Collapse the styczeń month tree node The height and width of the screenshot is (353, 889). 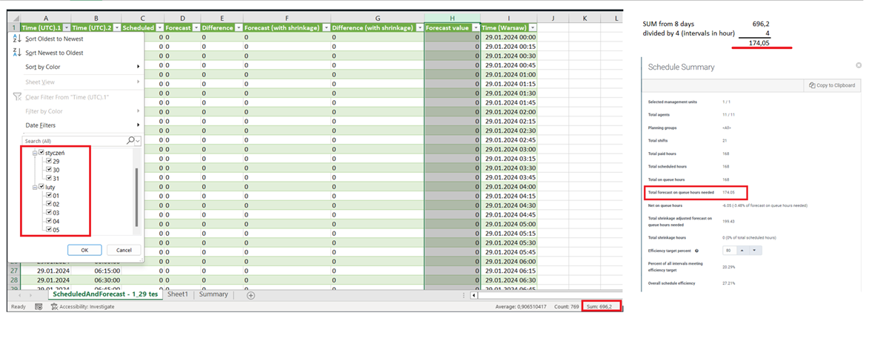coord(34,152)
